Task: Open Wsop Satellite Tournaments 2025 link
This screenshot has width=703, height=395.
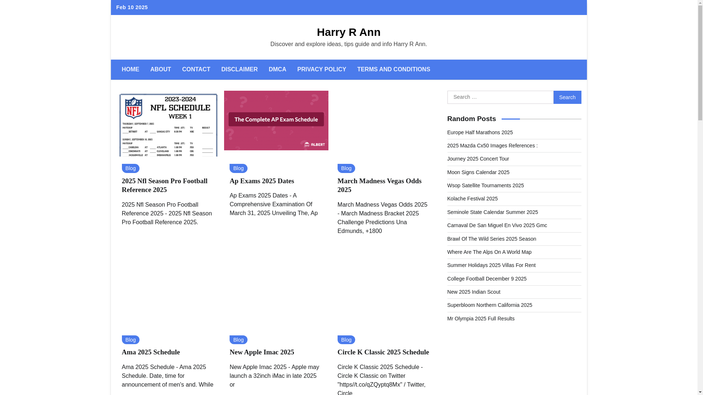Action: (486, 185)
